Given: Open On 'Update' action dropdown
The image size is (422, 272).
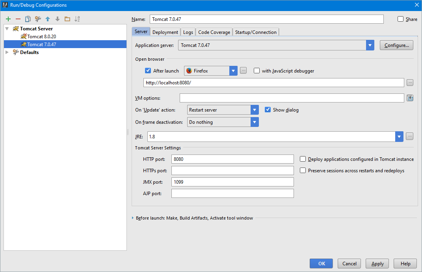Looking at the screenshot, I should point(255,110).
